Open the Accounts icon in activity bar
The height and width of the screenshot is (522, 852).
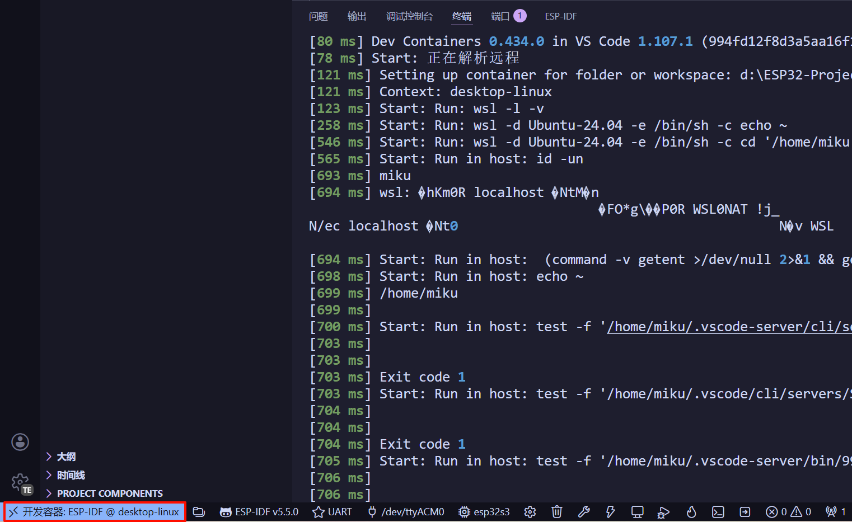[x=20, y=442]
